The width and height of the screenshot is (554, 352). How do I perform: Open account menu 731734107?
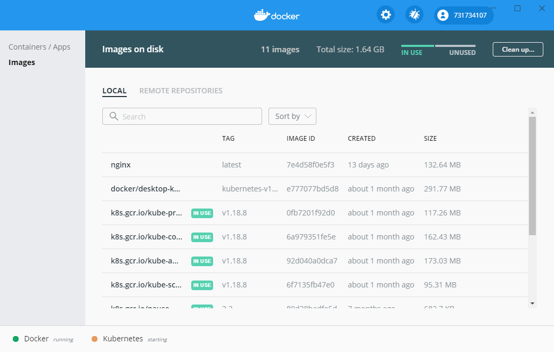463,15
